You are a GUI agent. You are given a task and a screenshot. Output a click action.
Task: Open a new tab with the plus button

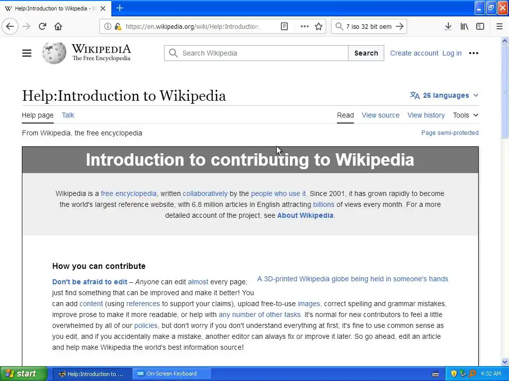(120, 8)
